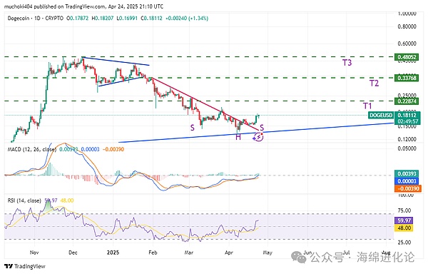Screen dimensions: 428x274
Task: Click the MACD (12, 26, close) legend
Action: point(32,150)
